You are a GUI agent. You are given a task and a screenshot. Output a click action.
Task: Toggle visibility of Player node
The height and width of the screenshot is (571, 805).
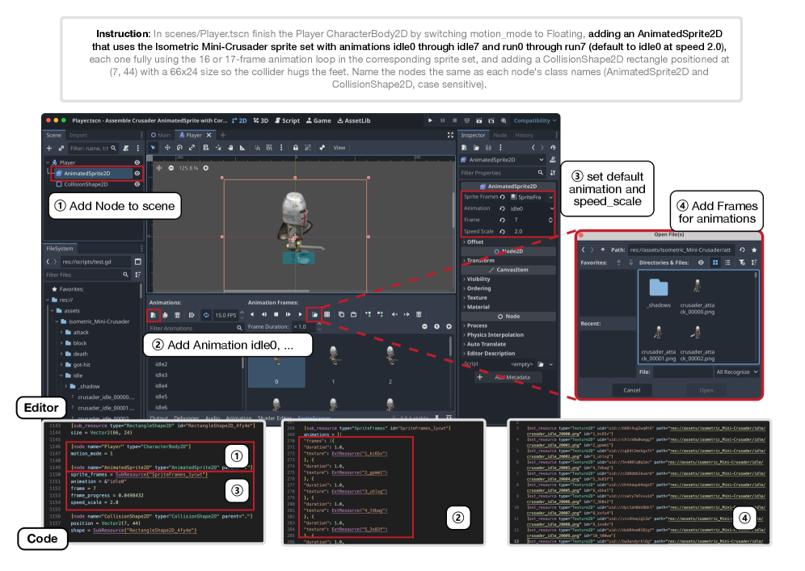coord(137,162)
